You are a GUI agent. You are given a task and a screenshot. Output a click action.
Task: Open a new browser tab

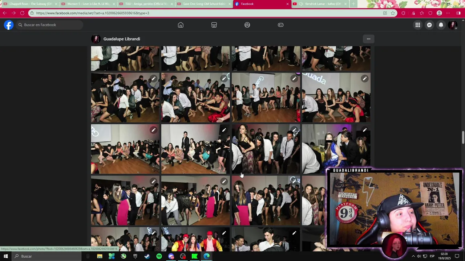click(x=353, y=4)
